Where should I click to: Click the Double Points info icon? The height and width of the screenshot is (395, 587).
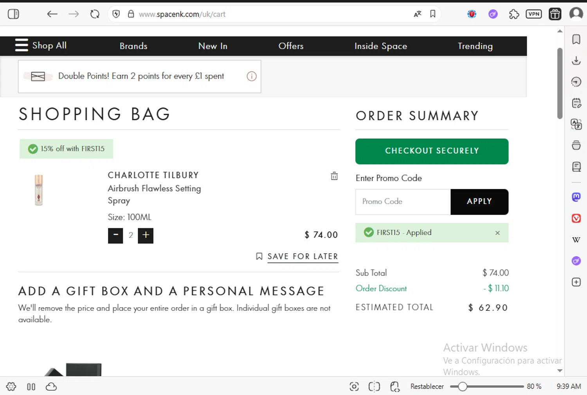pyautogui.click(x=252, y=76)
